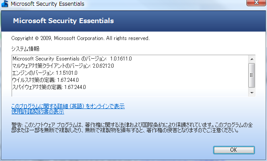Select the エンジンのバージョン 1.1.5101.0 line

coord(45,73)
